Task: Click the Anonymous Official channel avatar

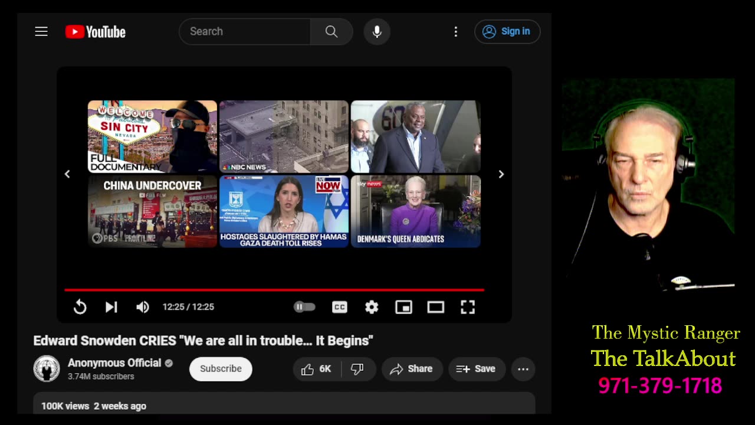Action: (x=47, y=369)
